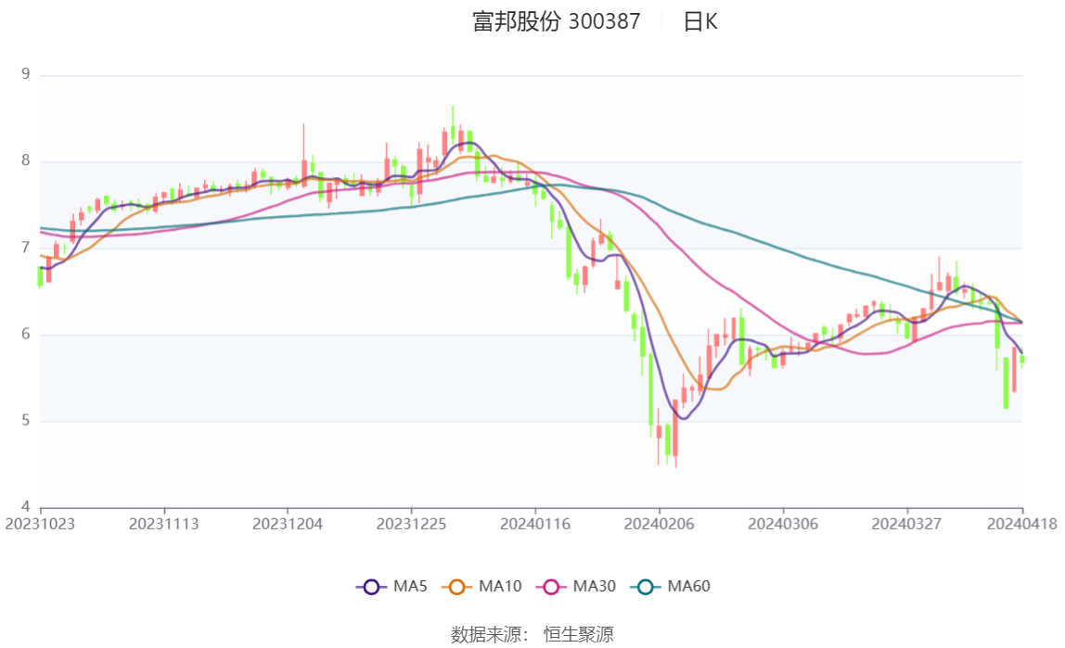Click the 20240418 final date label
This screenshot has height=648, width=1065.
tap(1022, 525)
